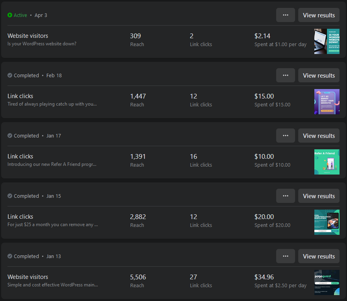The width and height of the screenshot is (347, 301).
Task: Click the Completed checkmark icon for Jan 17
Action: (x=10, y=136)
